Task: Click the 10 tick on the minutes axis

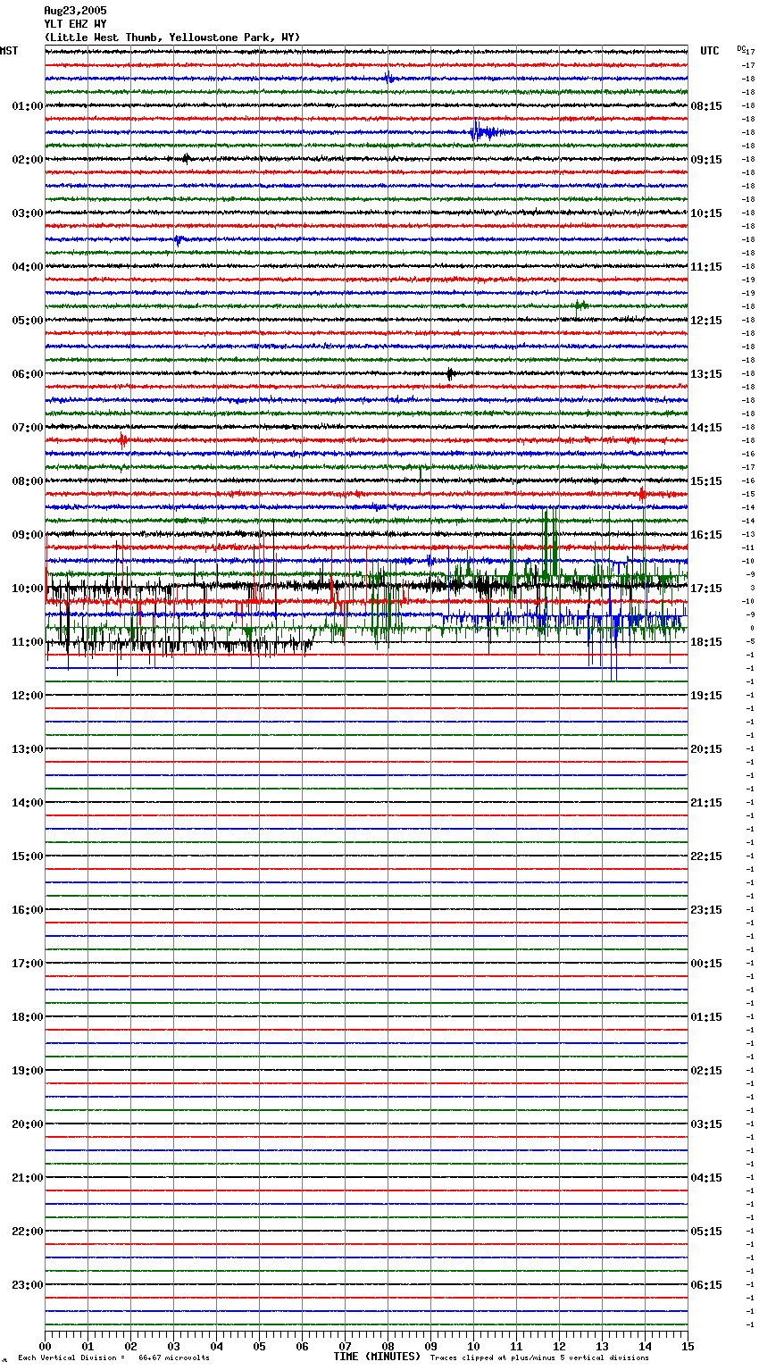Action: point(473,1346)
